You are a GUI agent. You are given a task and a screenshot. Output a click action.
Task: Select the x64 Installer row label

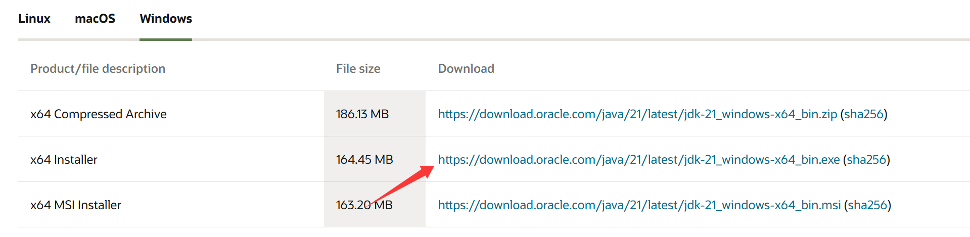[64, 160]
